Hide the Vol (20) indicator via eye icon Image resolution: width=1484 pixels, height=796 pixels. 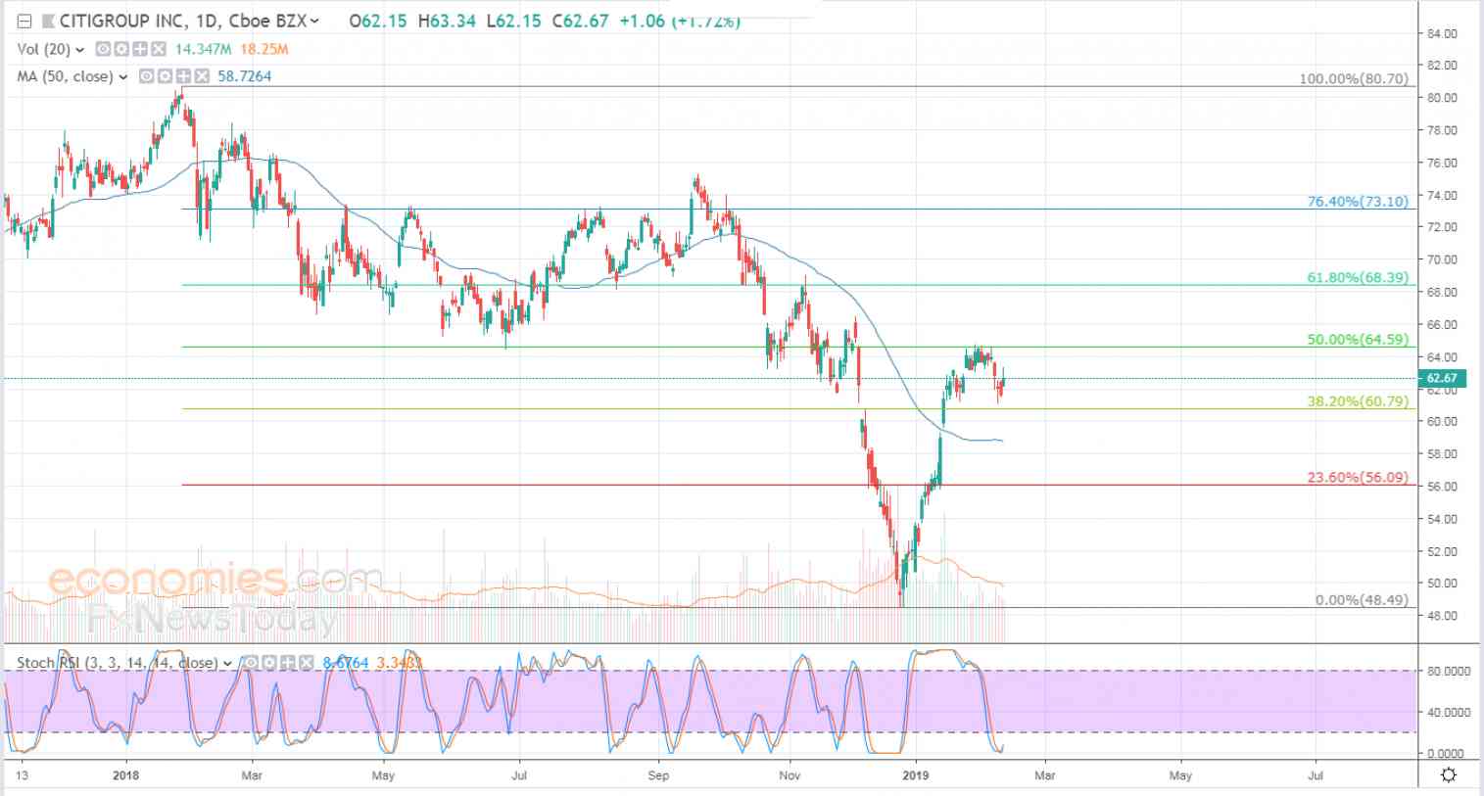tap(102, 49)
